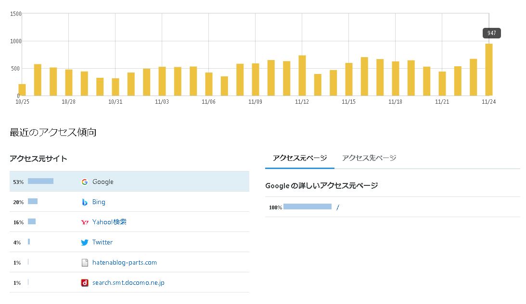Open the "/" source page link
This screenshot has height=304, width=526.
click(337, 207)
